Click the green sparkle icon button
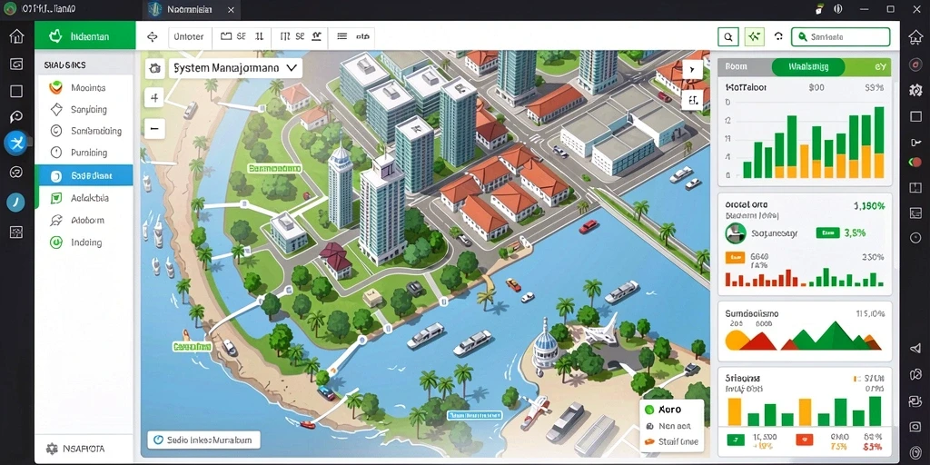This screenshot has height=465, width=930. coord(754,36)
